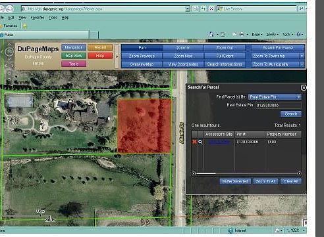Switch to the Map View tab

click(x=74, y=56)
